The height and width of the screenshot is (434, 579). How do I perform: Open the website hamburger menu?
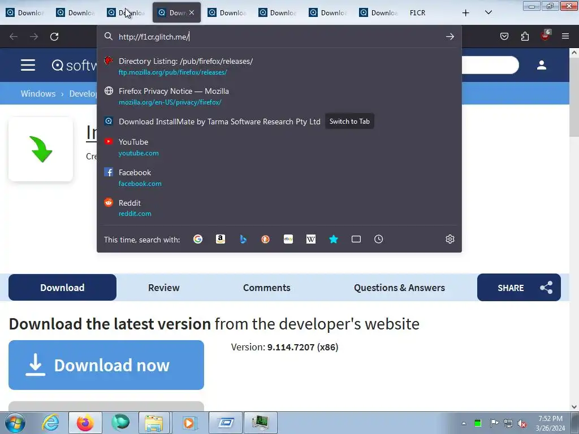28,65
